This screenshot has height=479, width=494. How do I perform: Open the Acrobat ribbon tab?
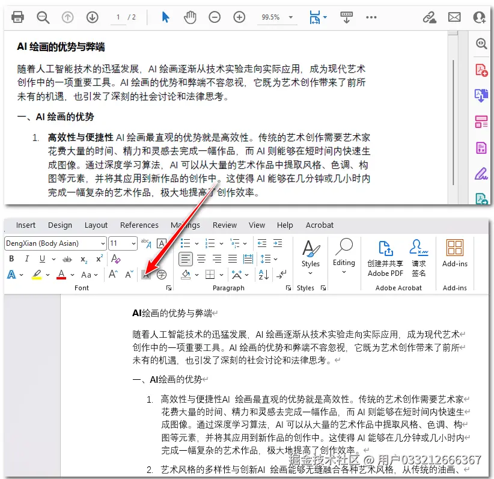point(320,225)
